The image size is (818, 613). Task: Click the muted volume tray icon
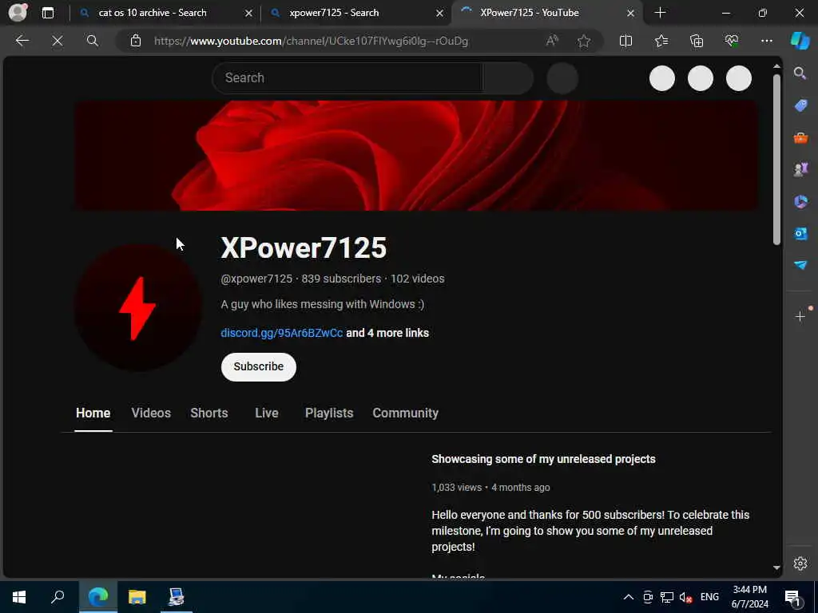685,597
